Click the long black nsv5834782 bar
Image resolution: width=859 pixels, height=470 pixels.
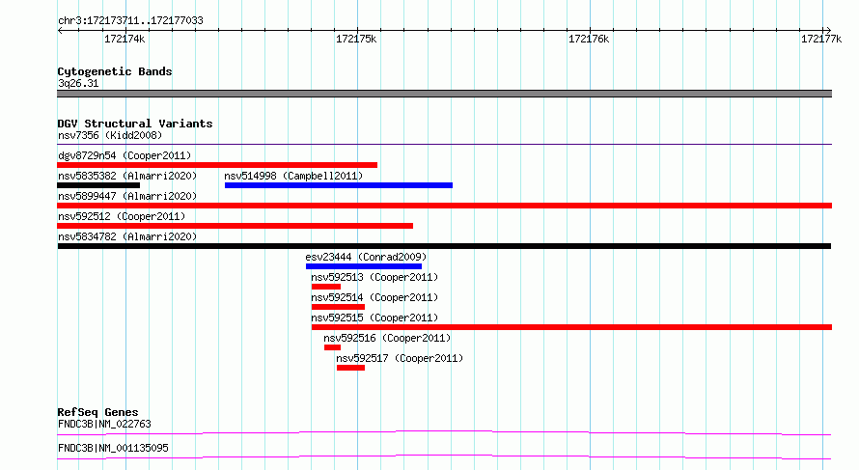(444, 246)
